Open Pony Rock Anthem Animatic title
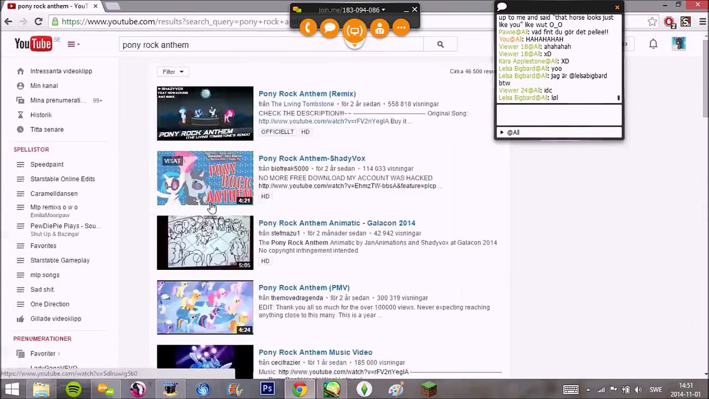 point(337,223)
